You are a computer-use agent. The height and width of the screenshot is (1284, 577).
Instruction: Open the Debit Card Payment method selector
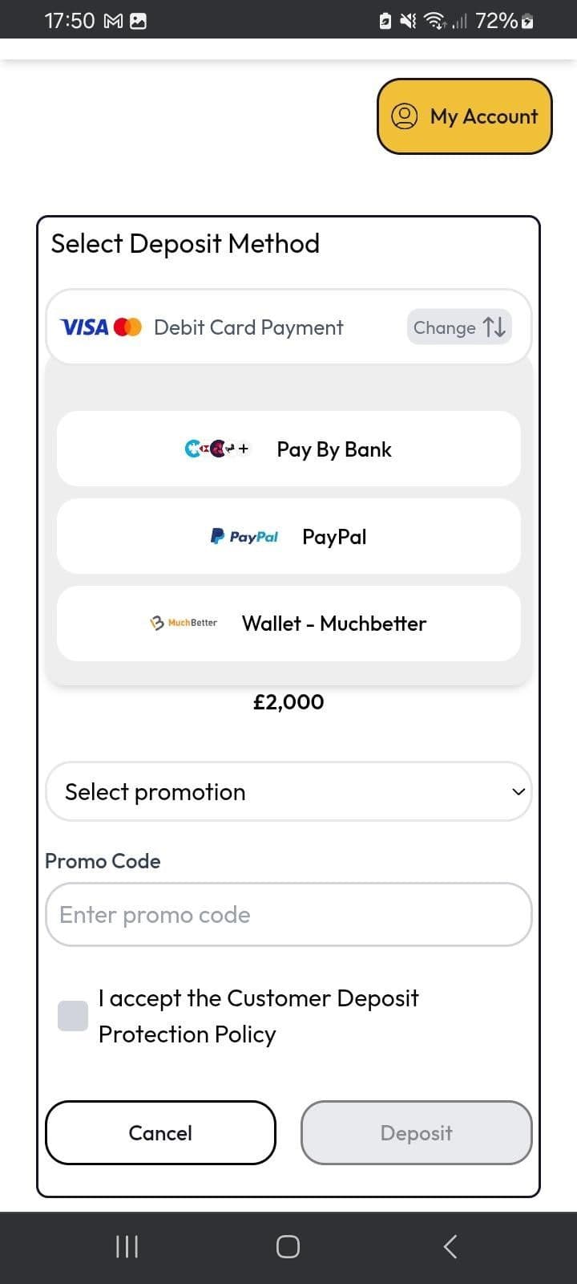[248, 327]
